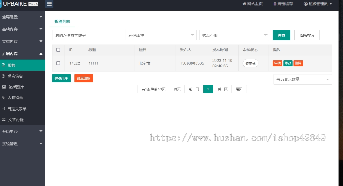Viewport: 343px width, 186px height.
Task: Click the 清除搜索 button
Action: pos(307,35)
